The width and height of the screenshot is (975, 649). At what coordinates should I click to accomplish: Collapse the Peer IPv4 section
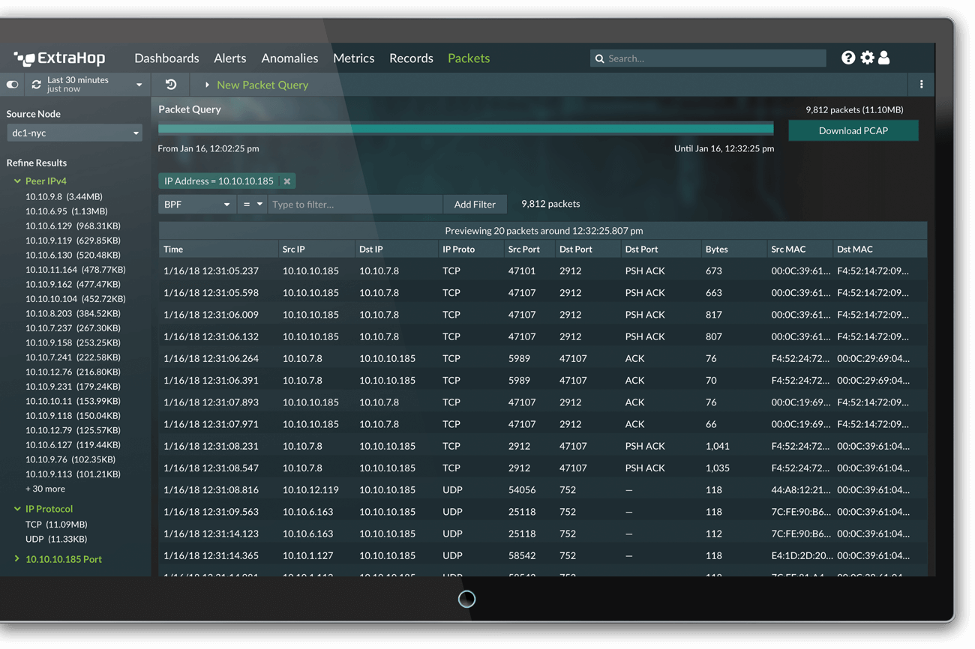tap(18, 181)
